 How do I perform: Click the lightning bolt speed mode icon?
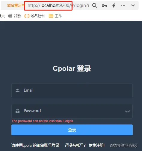pyautogui.click(x=114, y=5)
